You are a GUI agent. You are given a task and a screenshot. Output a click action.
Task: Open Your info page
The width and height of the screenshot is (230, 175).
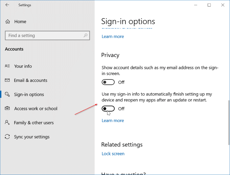[23, 66]
